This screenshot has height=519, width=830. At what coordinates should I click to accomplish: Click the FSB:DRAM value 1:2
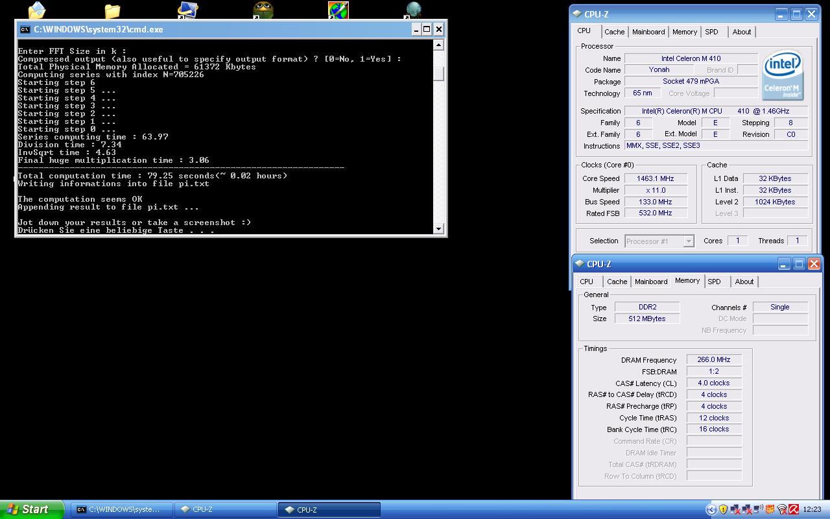pos(714,372)
